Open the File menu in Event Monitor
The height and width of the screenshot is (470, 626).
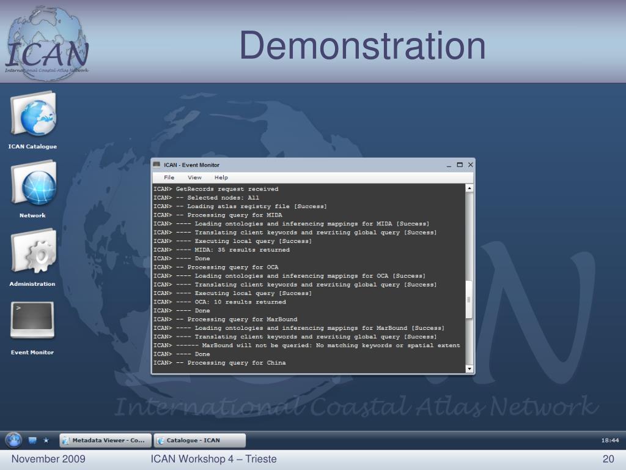pos(169,177)
